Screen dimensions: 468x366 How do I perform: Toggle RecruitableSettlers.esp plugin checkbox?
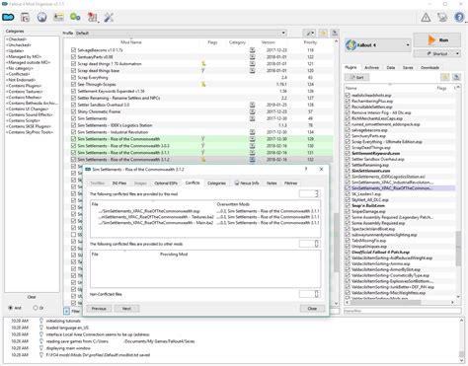click(348, 107)
